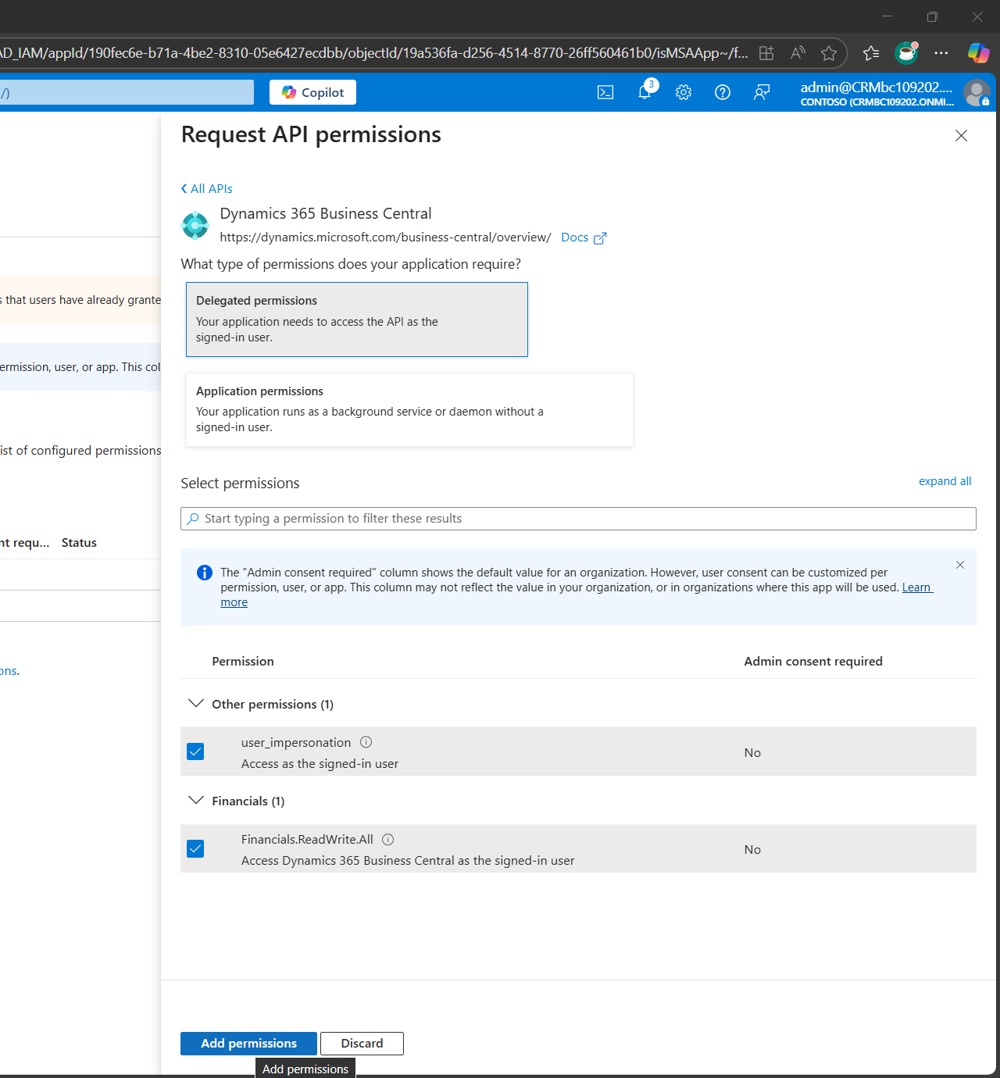1000x1078 pixels.
Task: Collapse the Financials group
Action: point(196,801)
